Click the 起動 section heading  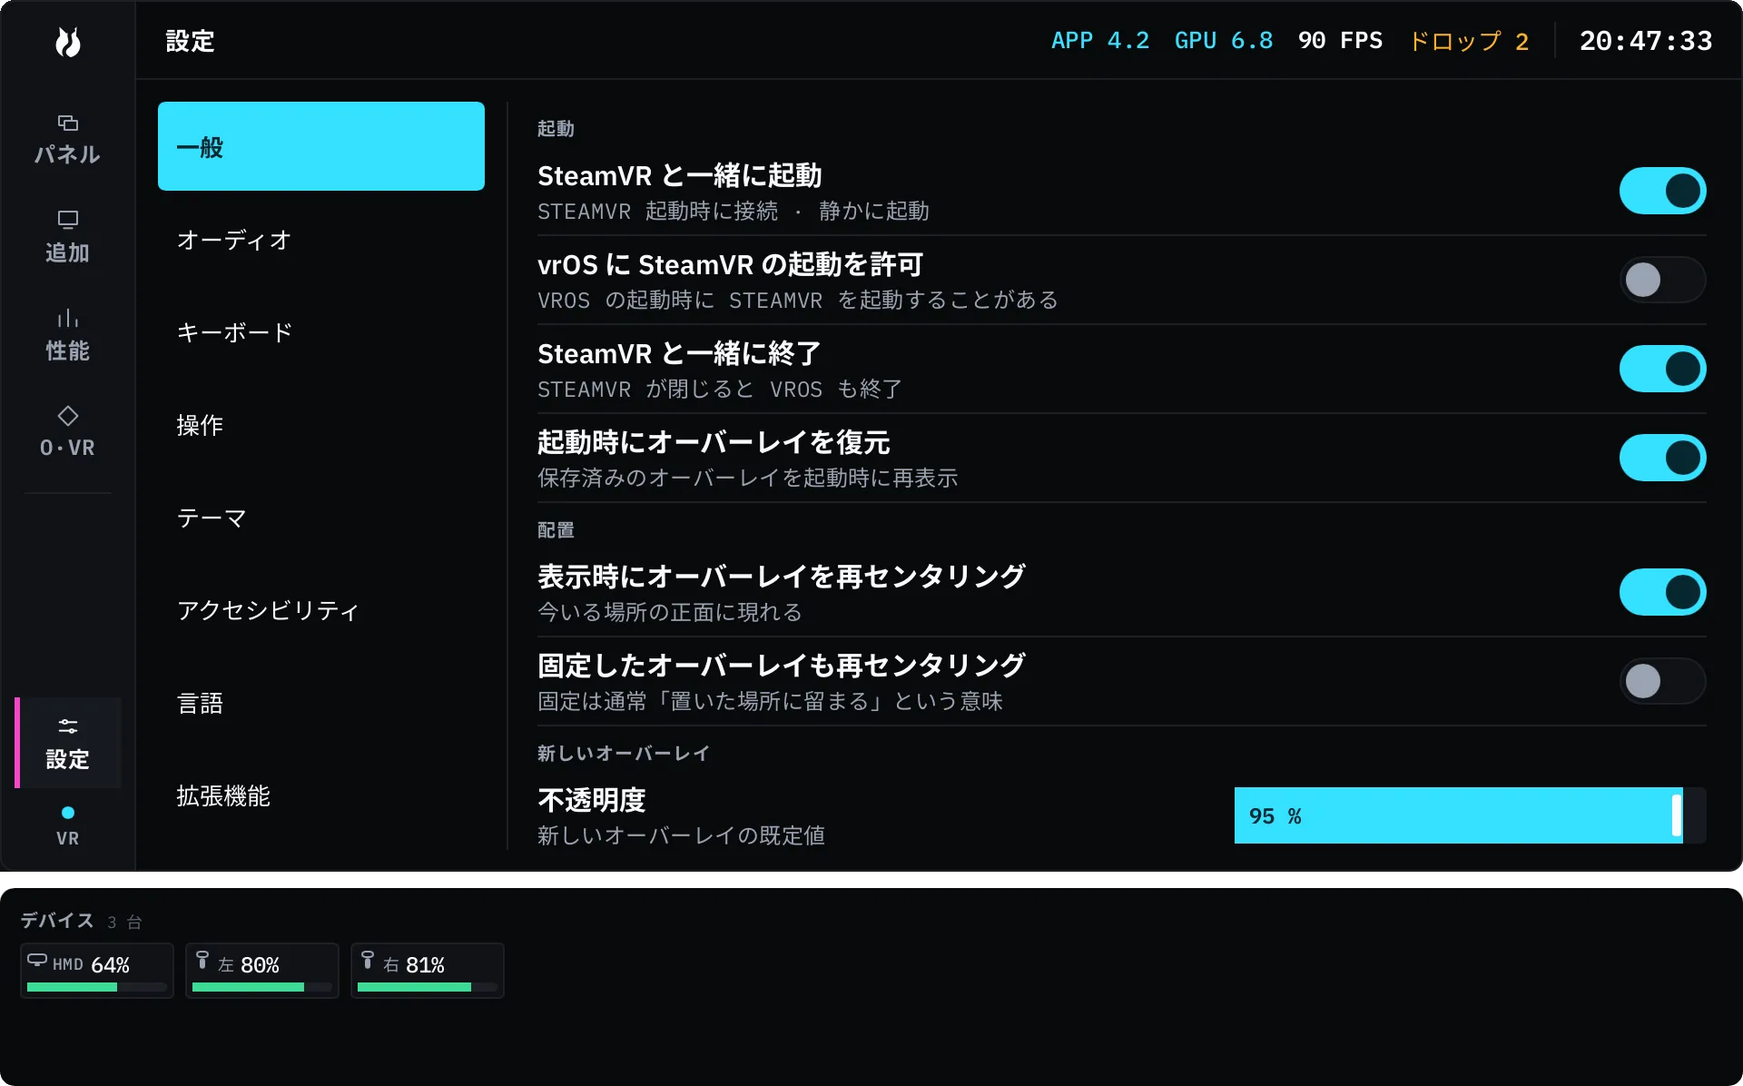click(556, 128)
